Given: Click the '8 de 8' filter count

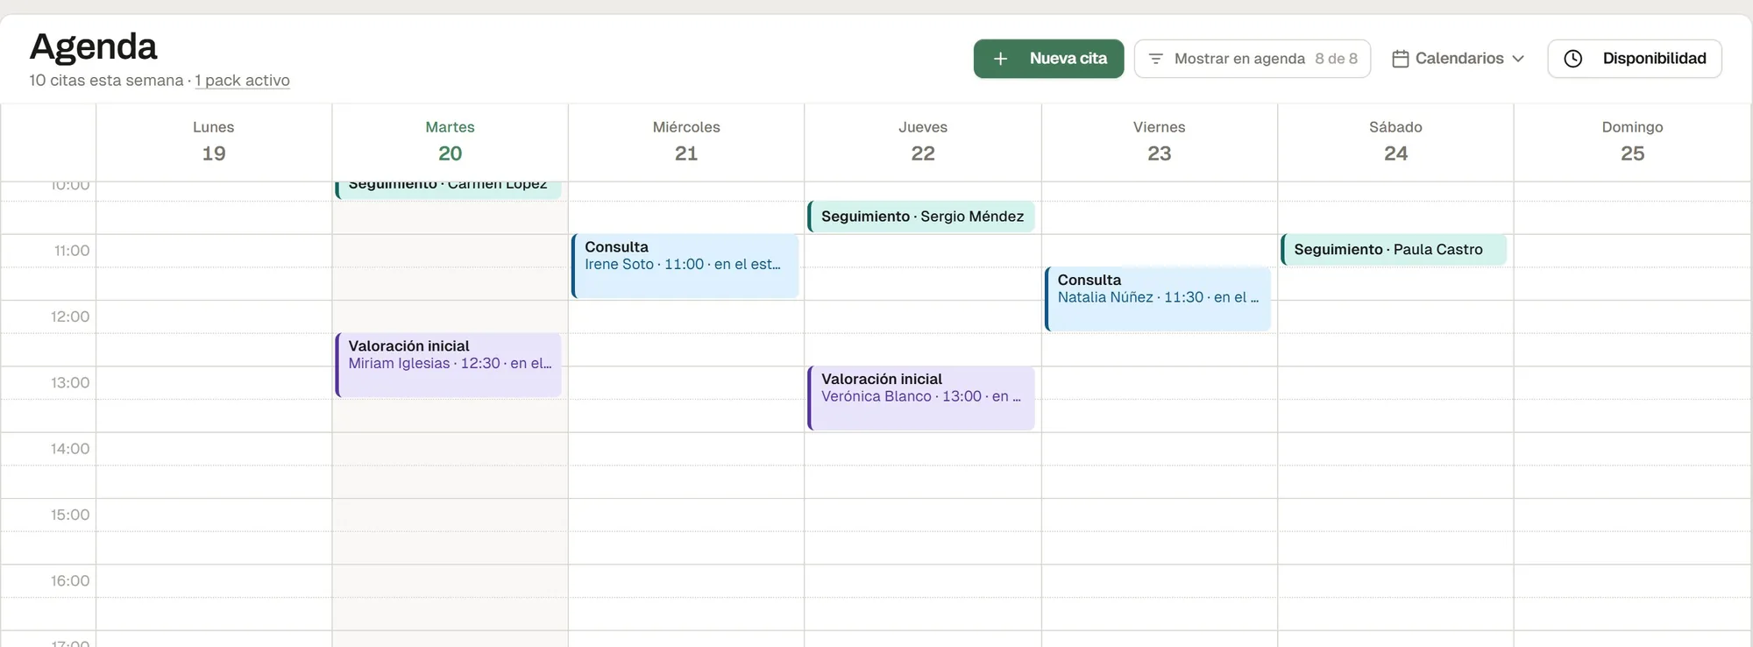Looking at the screenshot, I should (x=1336, y=59).
